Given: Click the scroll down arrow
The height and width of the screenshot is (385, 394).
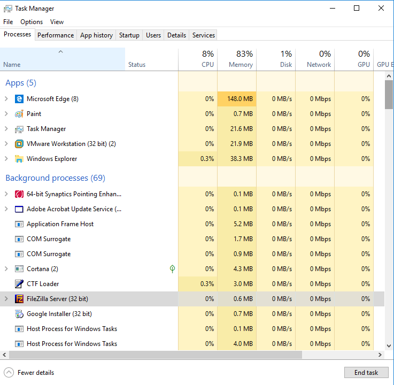Looking at the screenshot, I should [389, 346].
